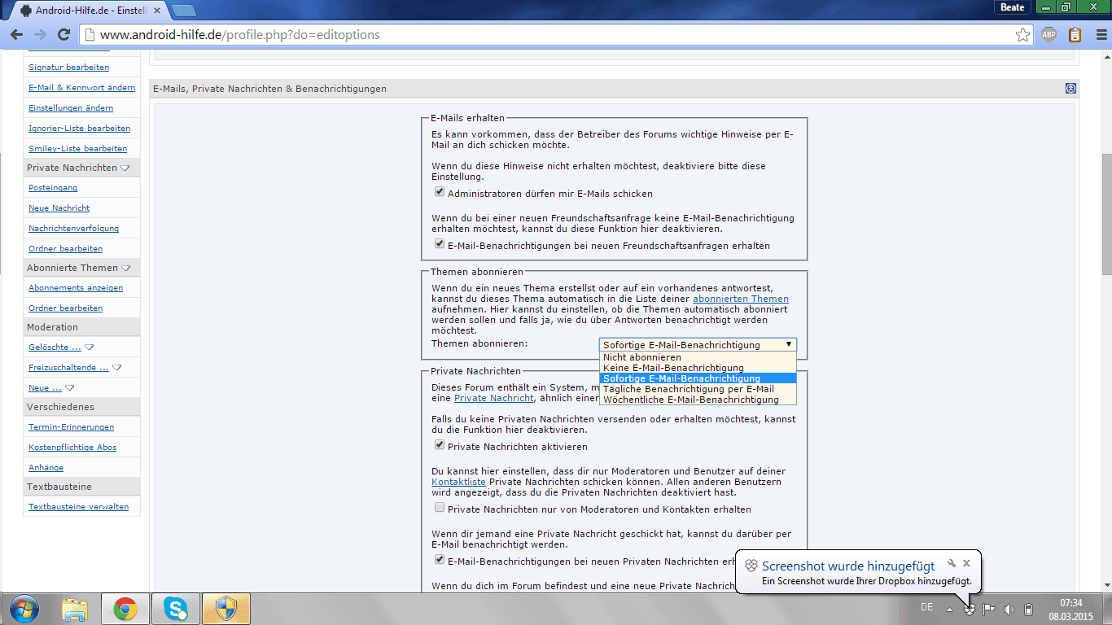Open 'Posteingang' in the sidebar menu
This screenshot has width=1112, height=625.
point(53,188)
